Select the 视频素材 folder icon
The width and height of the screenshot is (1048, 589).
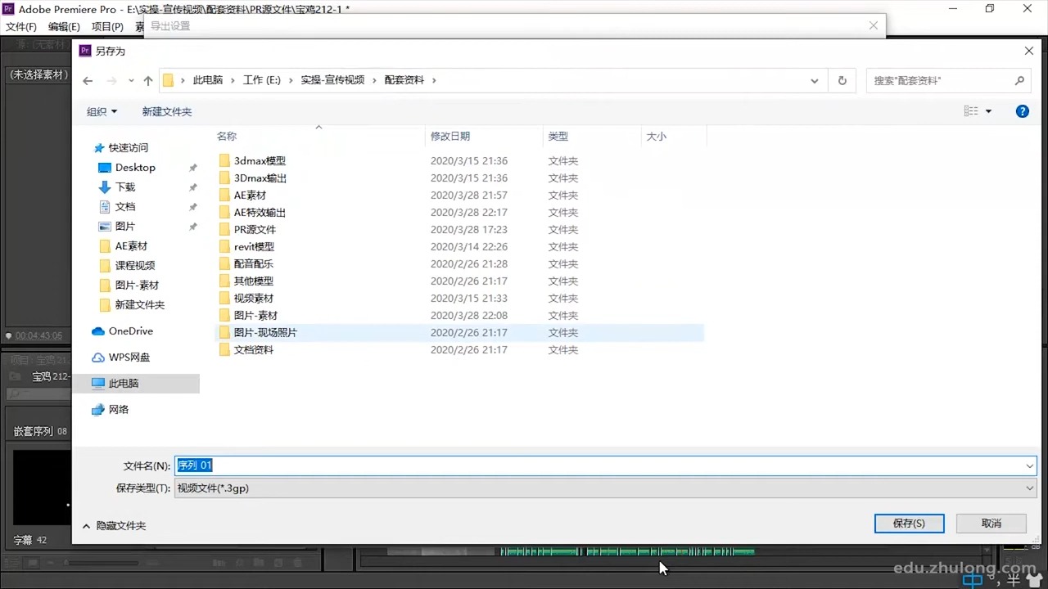click(225, 298)
